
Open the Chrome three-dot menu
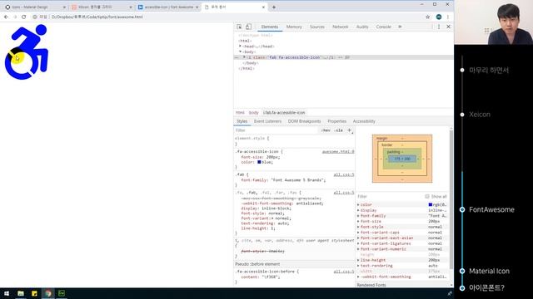click(448, 17)
